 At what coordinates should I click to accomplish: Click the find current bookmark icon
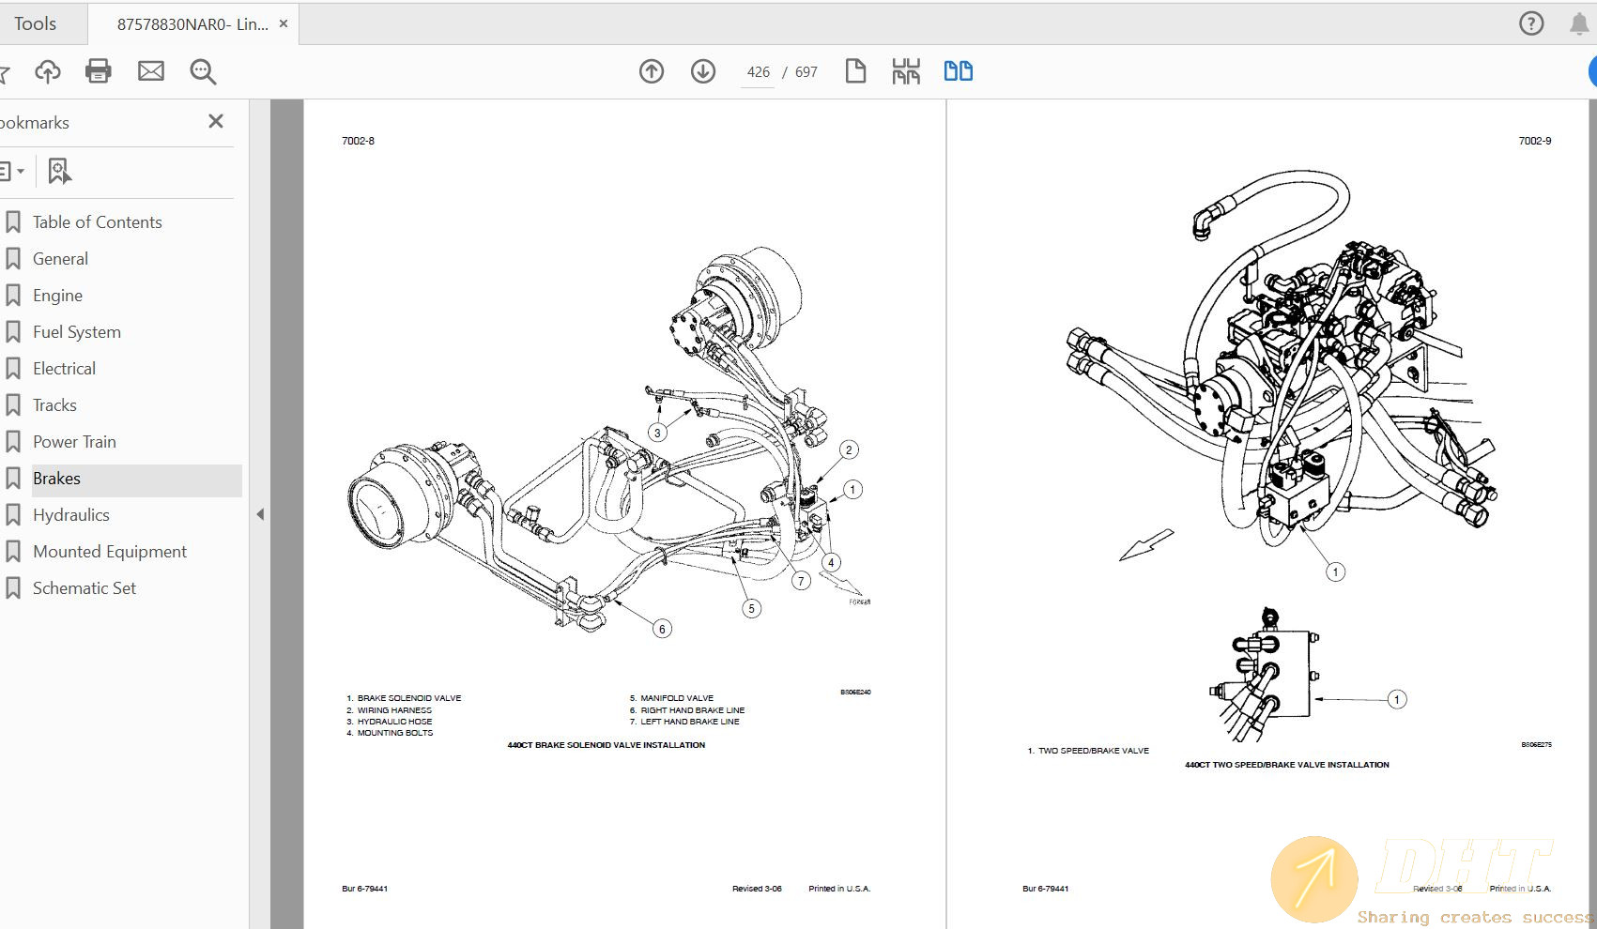(59, 171)
